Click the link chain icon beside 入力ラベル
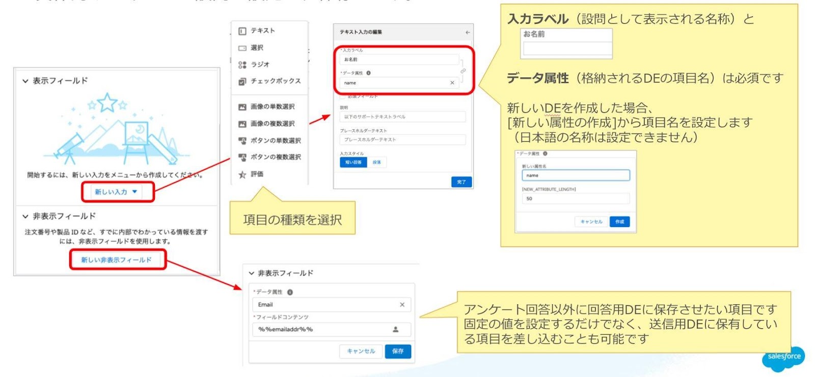 pos(463,71)
